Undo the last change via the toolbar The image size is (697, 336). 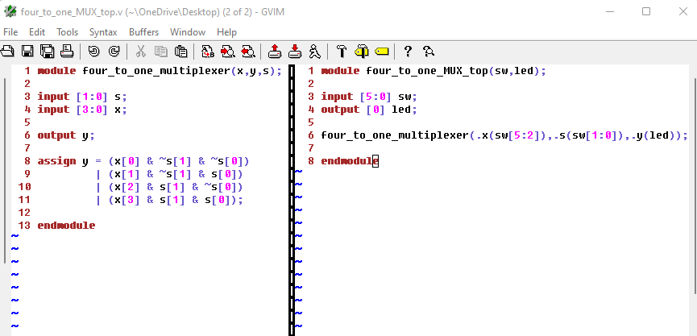[x=94, y=52]
